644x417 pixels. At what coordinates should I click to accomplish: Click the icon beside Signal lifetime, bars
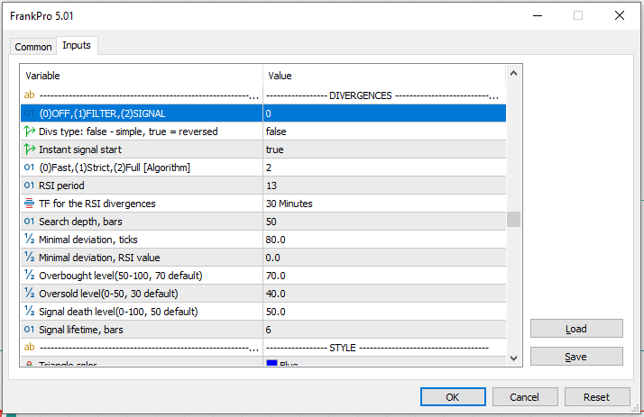coord(30,330)
